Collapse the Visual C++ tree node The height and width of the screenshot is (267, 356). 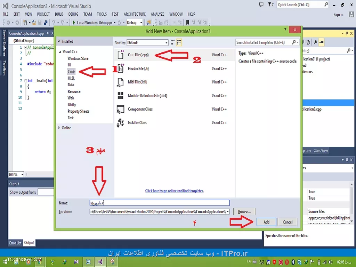[x=60, y=52]
